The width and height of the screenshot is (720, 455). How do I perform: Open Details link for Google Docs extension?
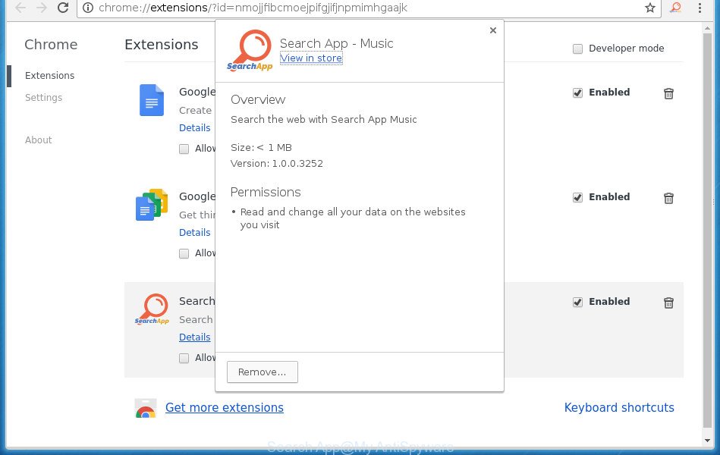195,127
